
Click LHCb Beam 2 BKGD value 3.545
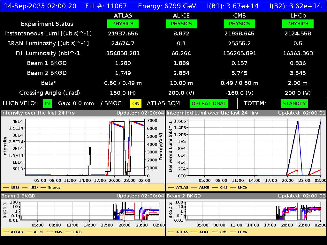[x=298, y=73]
